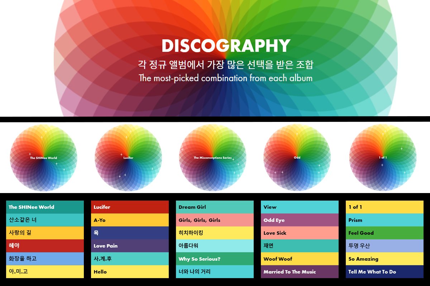Click the Korean subtitle '각 정규 앨범에서 가장 많은 선택을 받은 조합'
This screenshot has width=430, height=286.
[x=226, y=65]
